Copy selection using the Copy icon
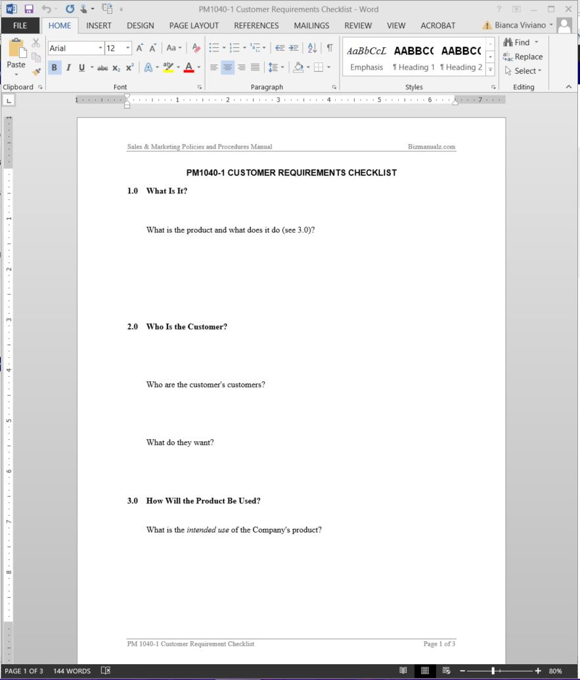Image resolution: width=580 pixels, height=680 pixels. pyautogui.click(x=36, y=57)
